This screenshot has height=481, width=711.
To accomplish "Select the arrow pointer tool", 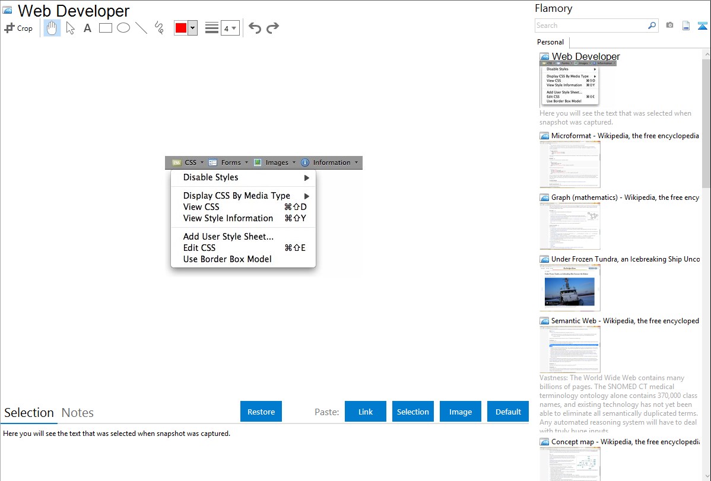I will 70,28.
